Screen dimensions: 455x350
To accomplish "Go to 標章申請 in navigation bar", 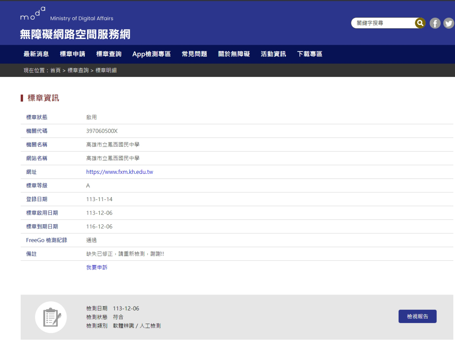I will pyautogui.click(x=72, y=54).
